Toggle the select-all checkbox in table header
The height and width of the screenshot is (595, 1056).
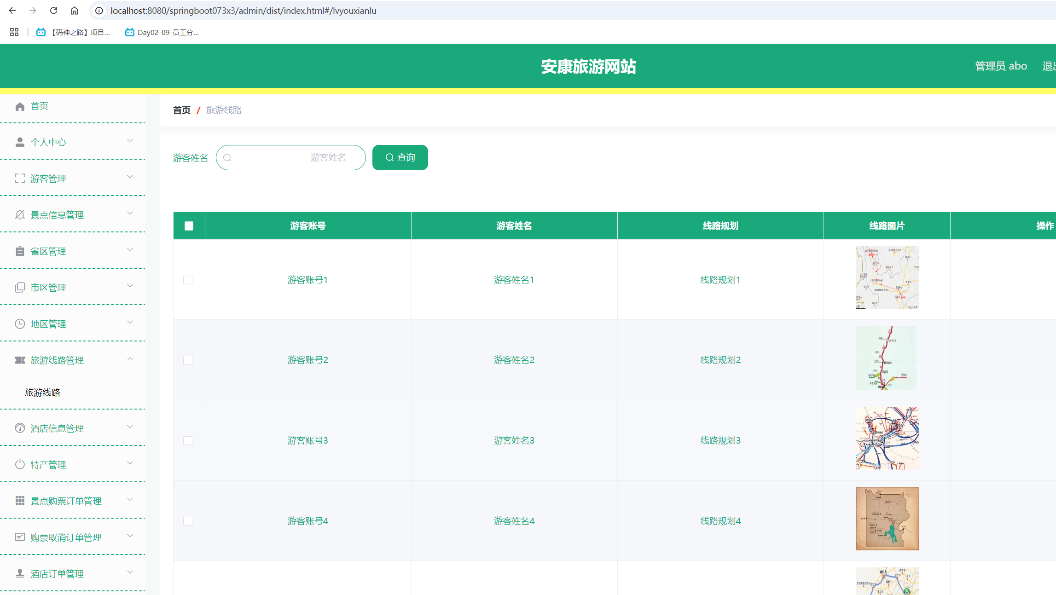[189, 225]
